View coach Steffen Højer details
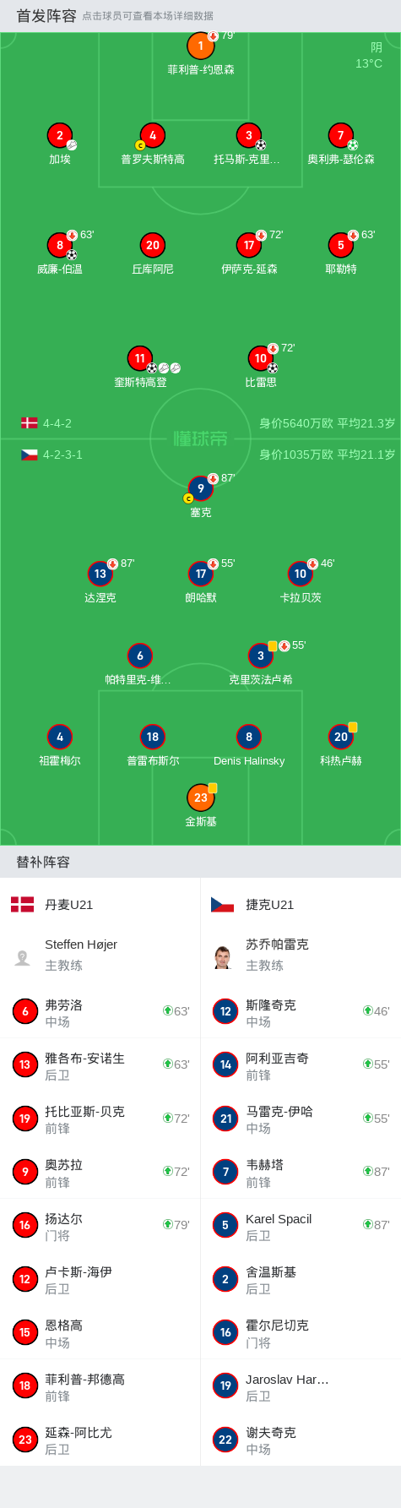Image resolution: width=401 pixels, height=1508 pixels. pyautogui.click(x=100, y=955)
